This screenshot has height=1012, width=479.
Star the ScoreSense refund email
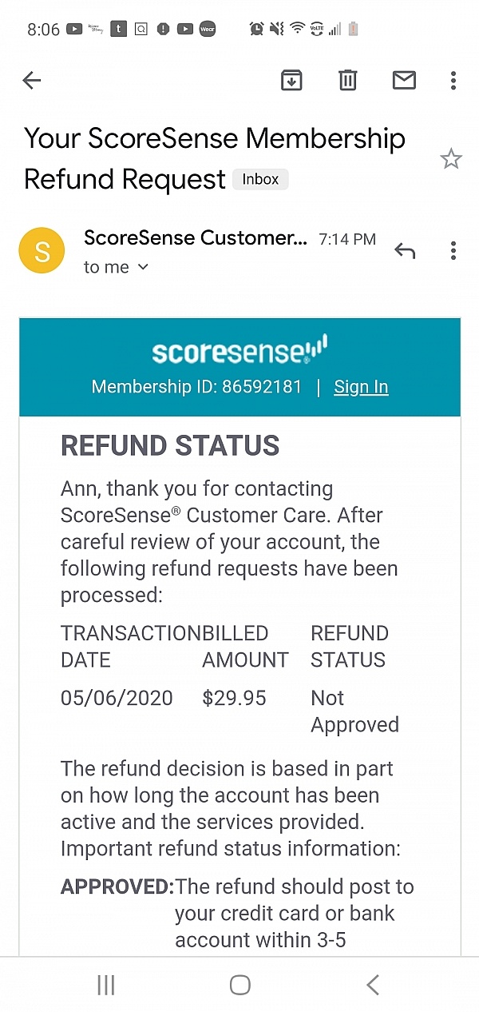[x=451, y=159]
